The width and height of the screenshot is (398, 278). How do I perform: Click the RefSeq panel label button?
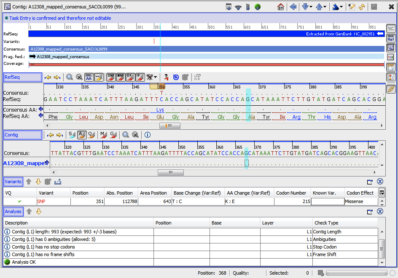click(x=22, y=77)
